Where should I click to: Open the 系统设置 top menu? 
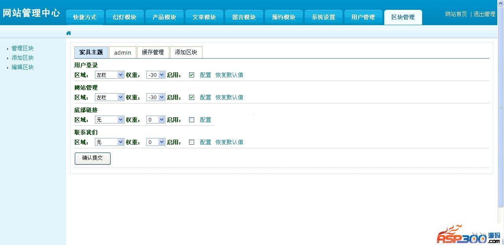pyautogui.click(x=323, y=17)
